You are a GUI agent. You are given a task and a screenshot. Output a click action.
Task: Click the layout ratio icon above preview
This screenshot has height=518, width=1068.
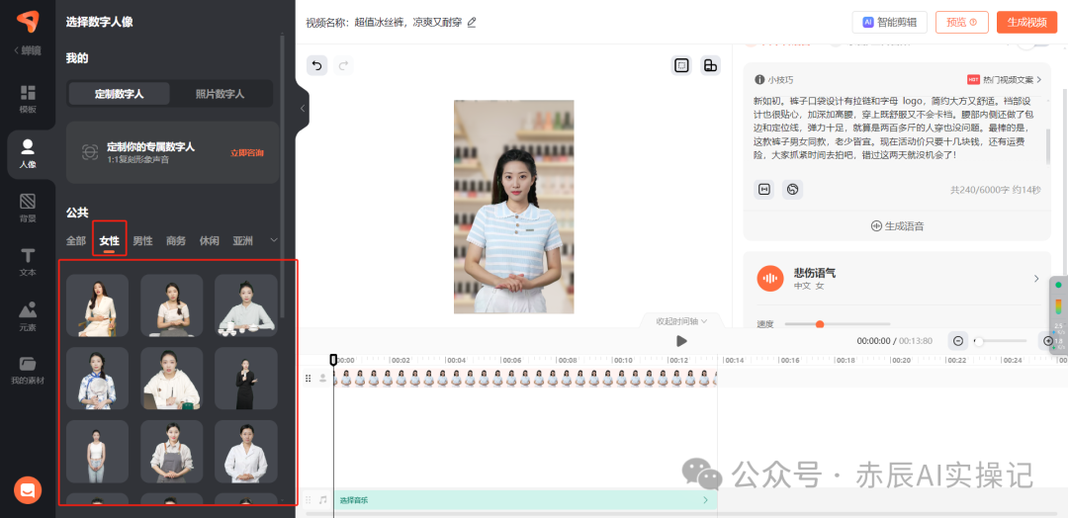coord(710,65)
